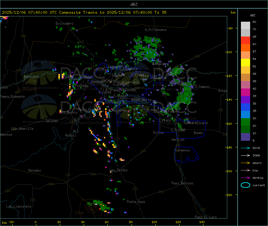
Task: Click the 'Morados' map label
Action: [x=35, y=170]
